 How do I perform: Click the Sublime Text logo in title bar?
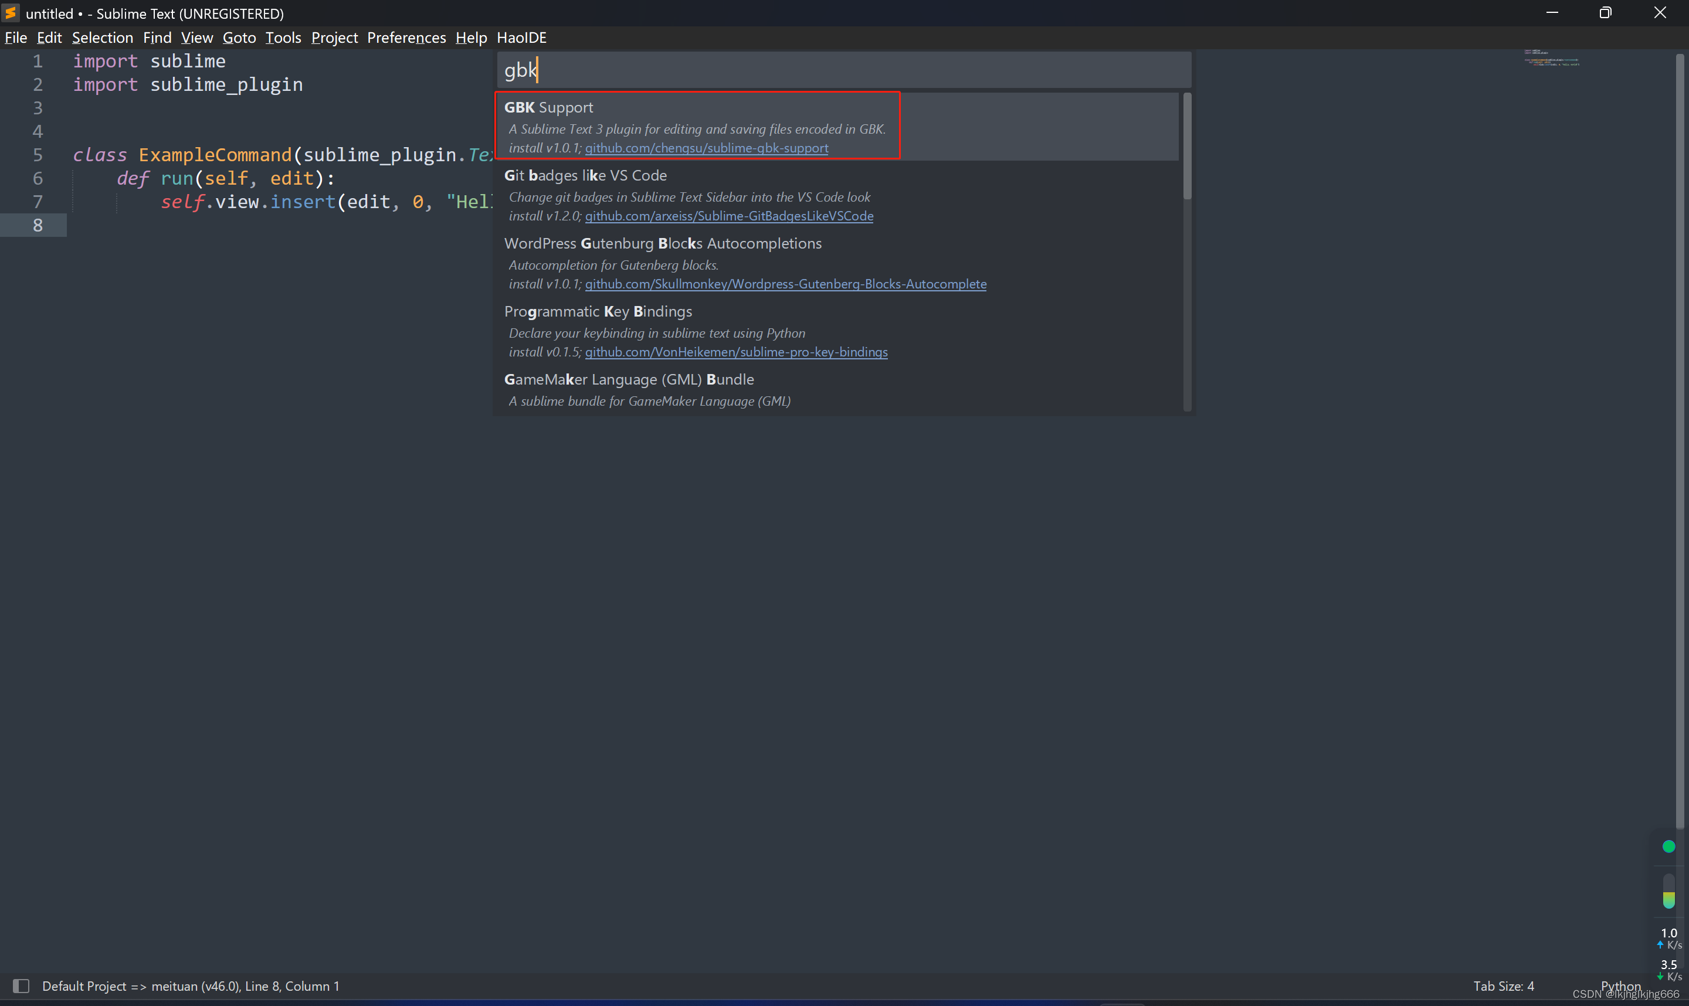click(11, 13)
